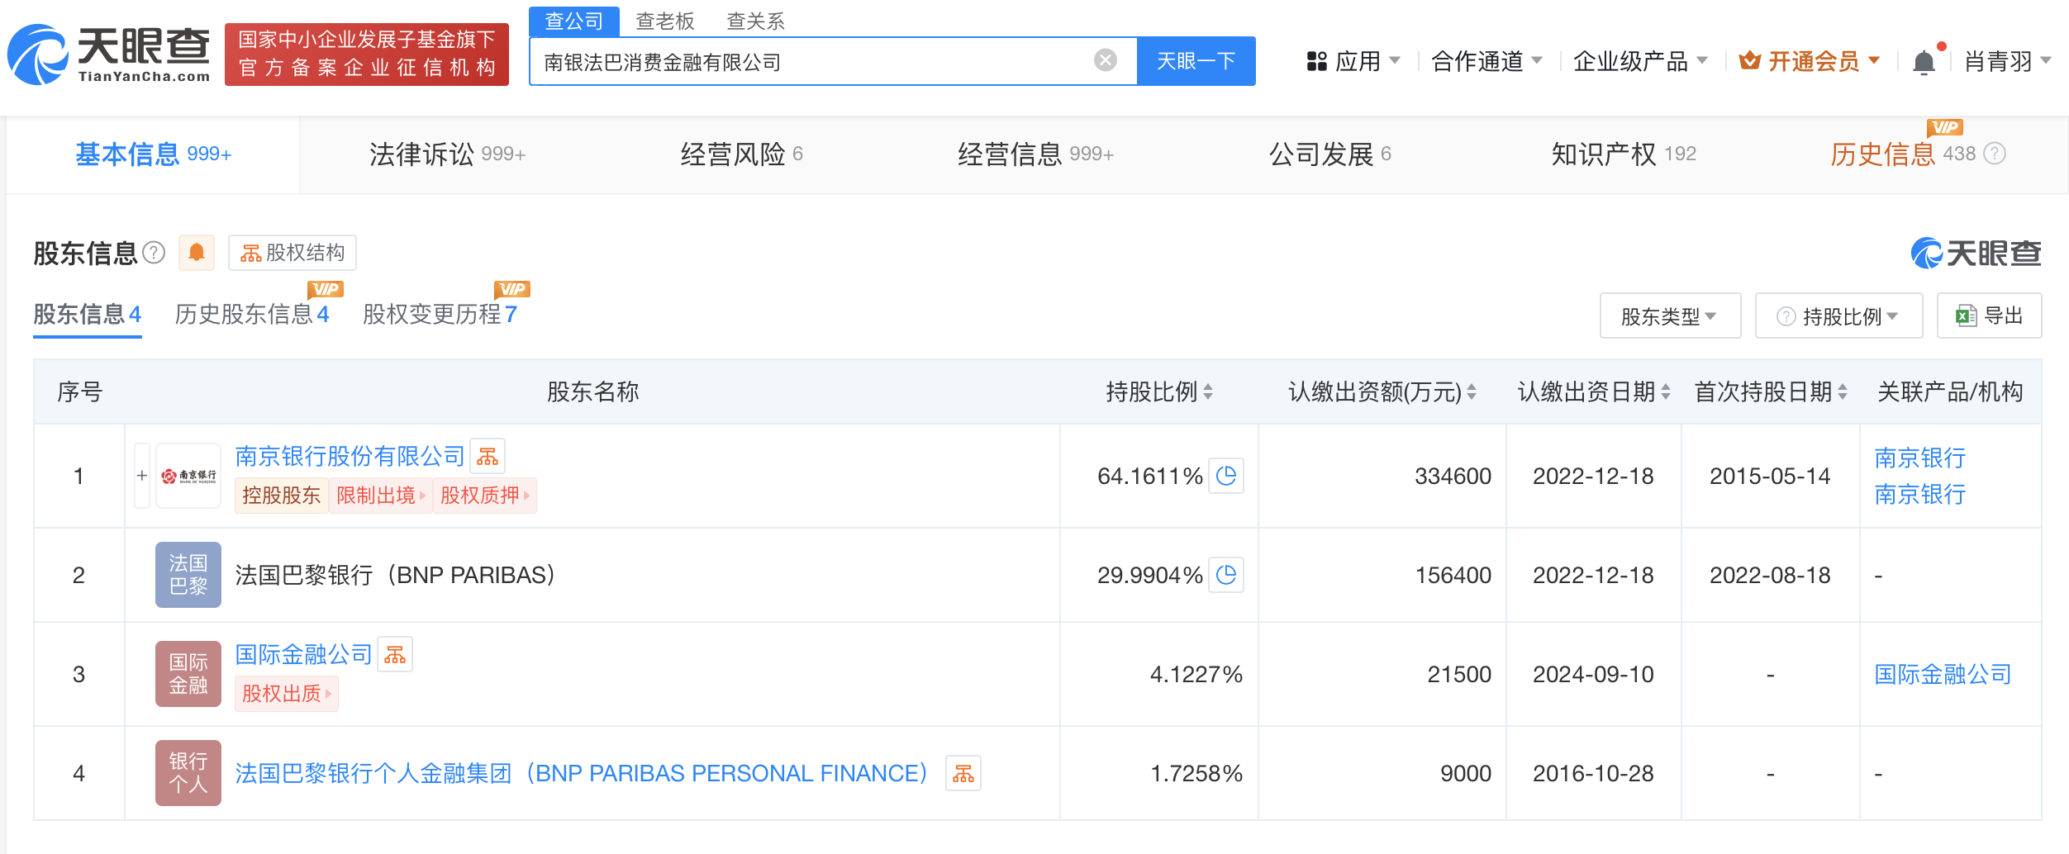Open pie chart icon for 29.9904%
This screenshot has width=2069, height=854.
pyautogui.click(x=1226, y=575)
